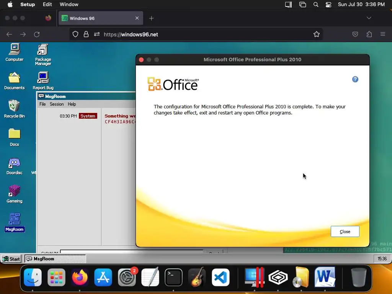This screenshot has width=392, height=294.
Task: Open the Window menu in the menu bar
Action: click(x=69, y=5)
